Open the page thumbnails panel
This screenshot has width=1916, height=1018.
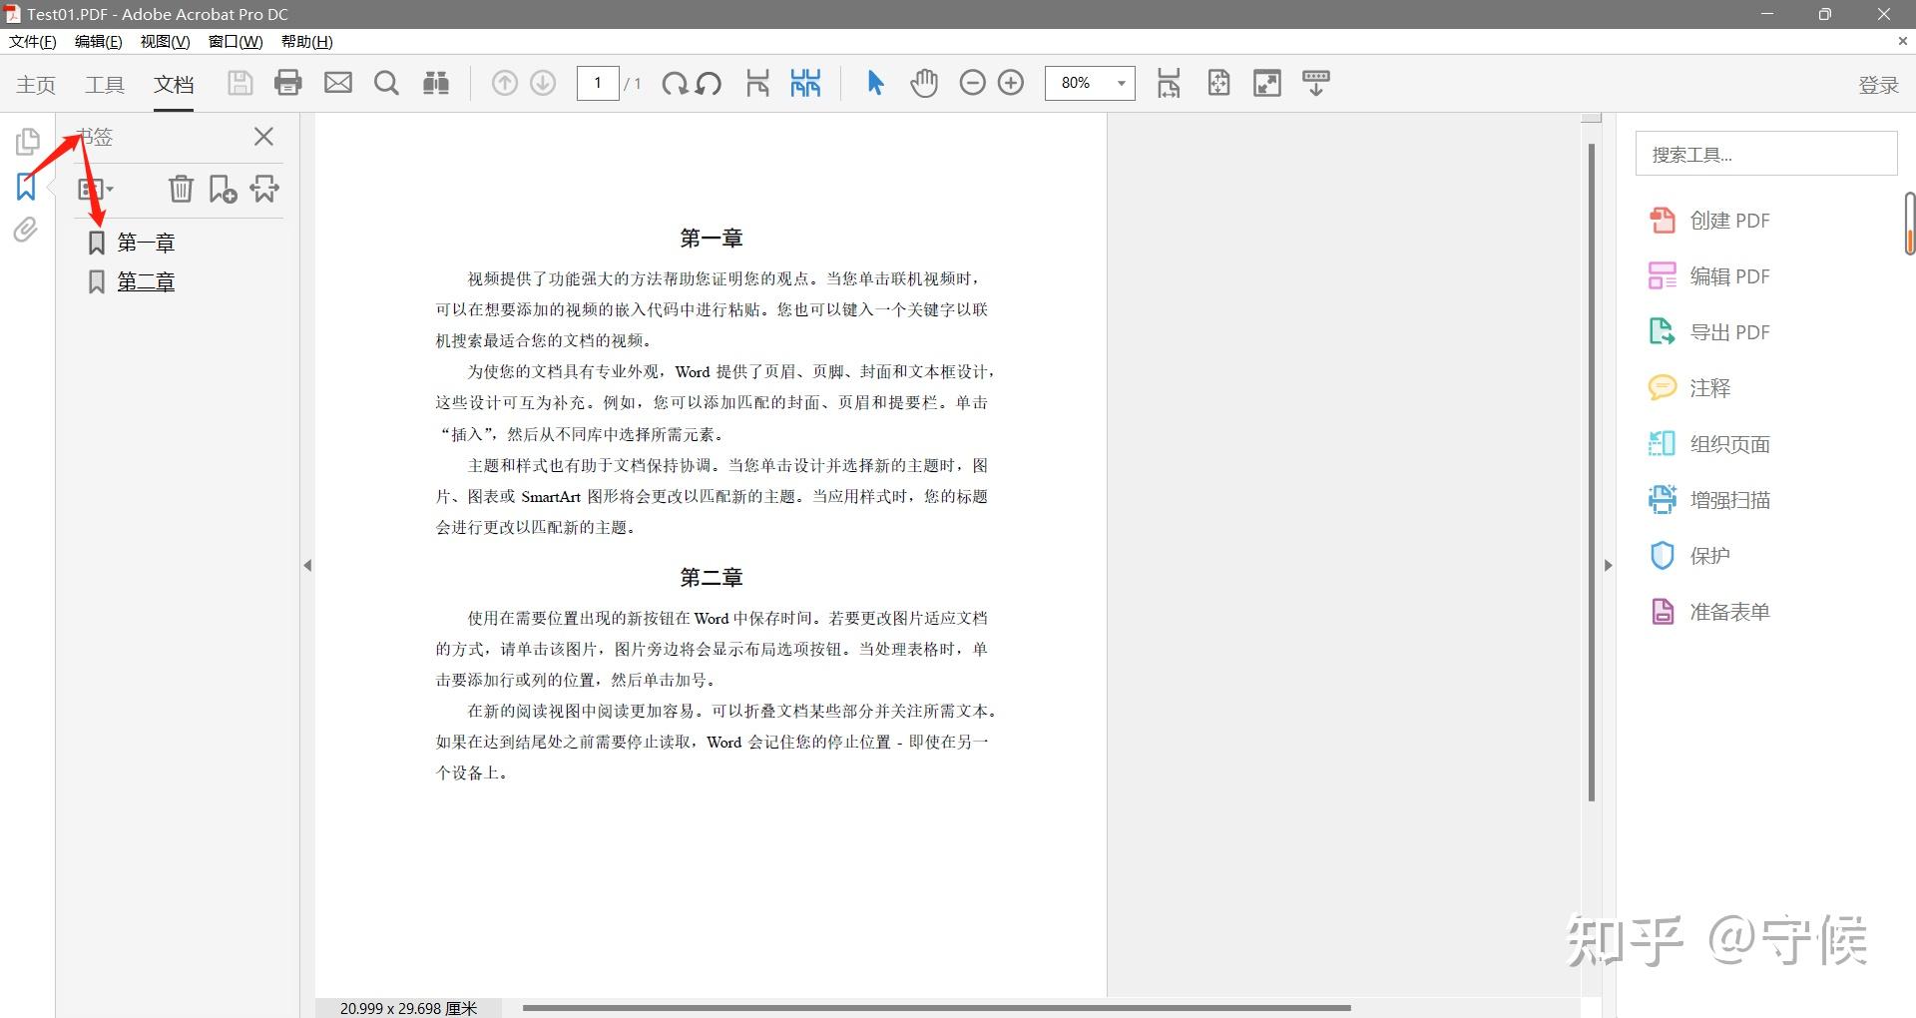27,142
